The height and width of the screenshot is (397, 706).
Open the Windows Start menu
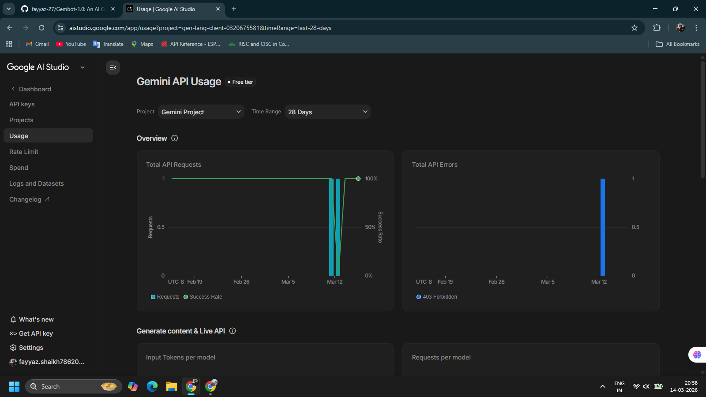[x=15, y=386]
